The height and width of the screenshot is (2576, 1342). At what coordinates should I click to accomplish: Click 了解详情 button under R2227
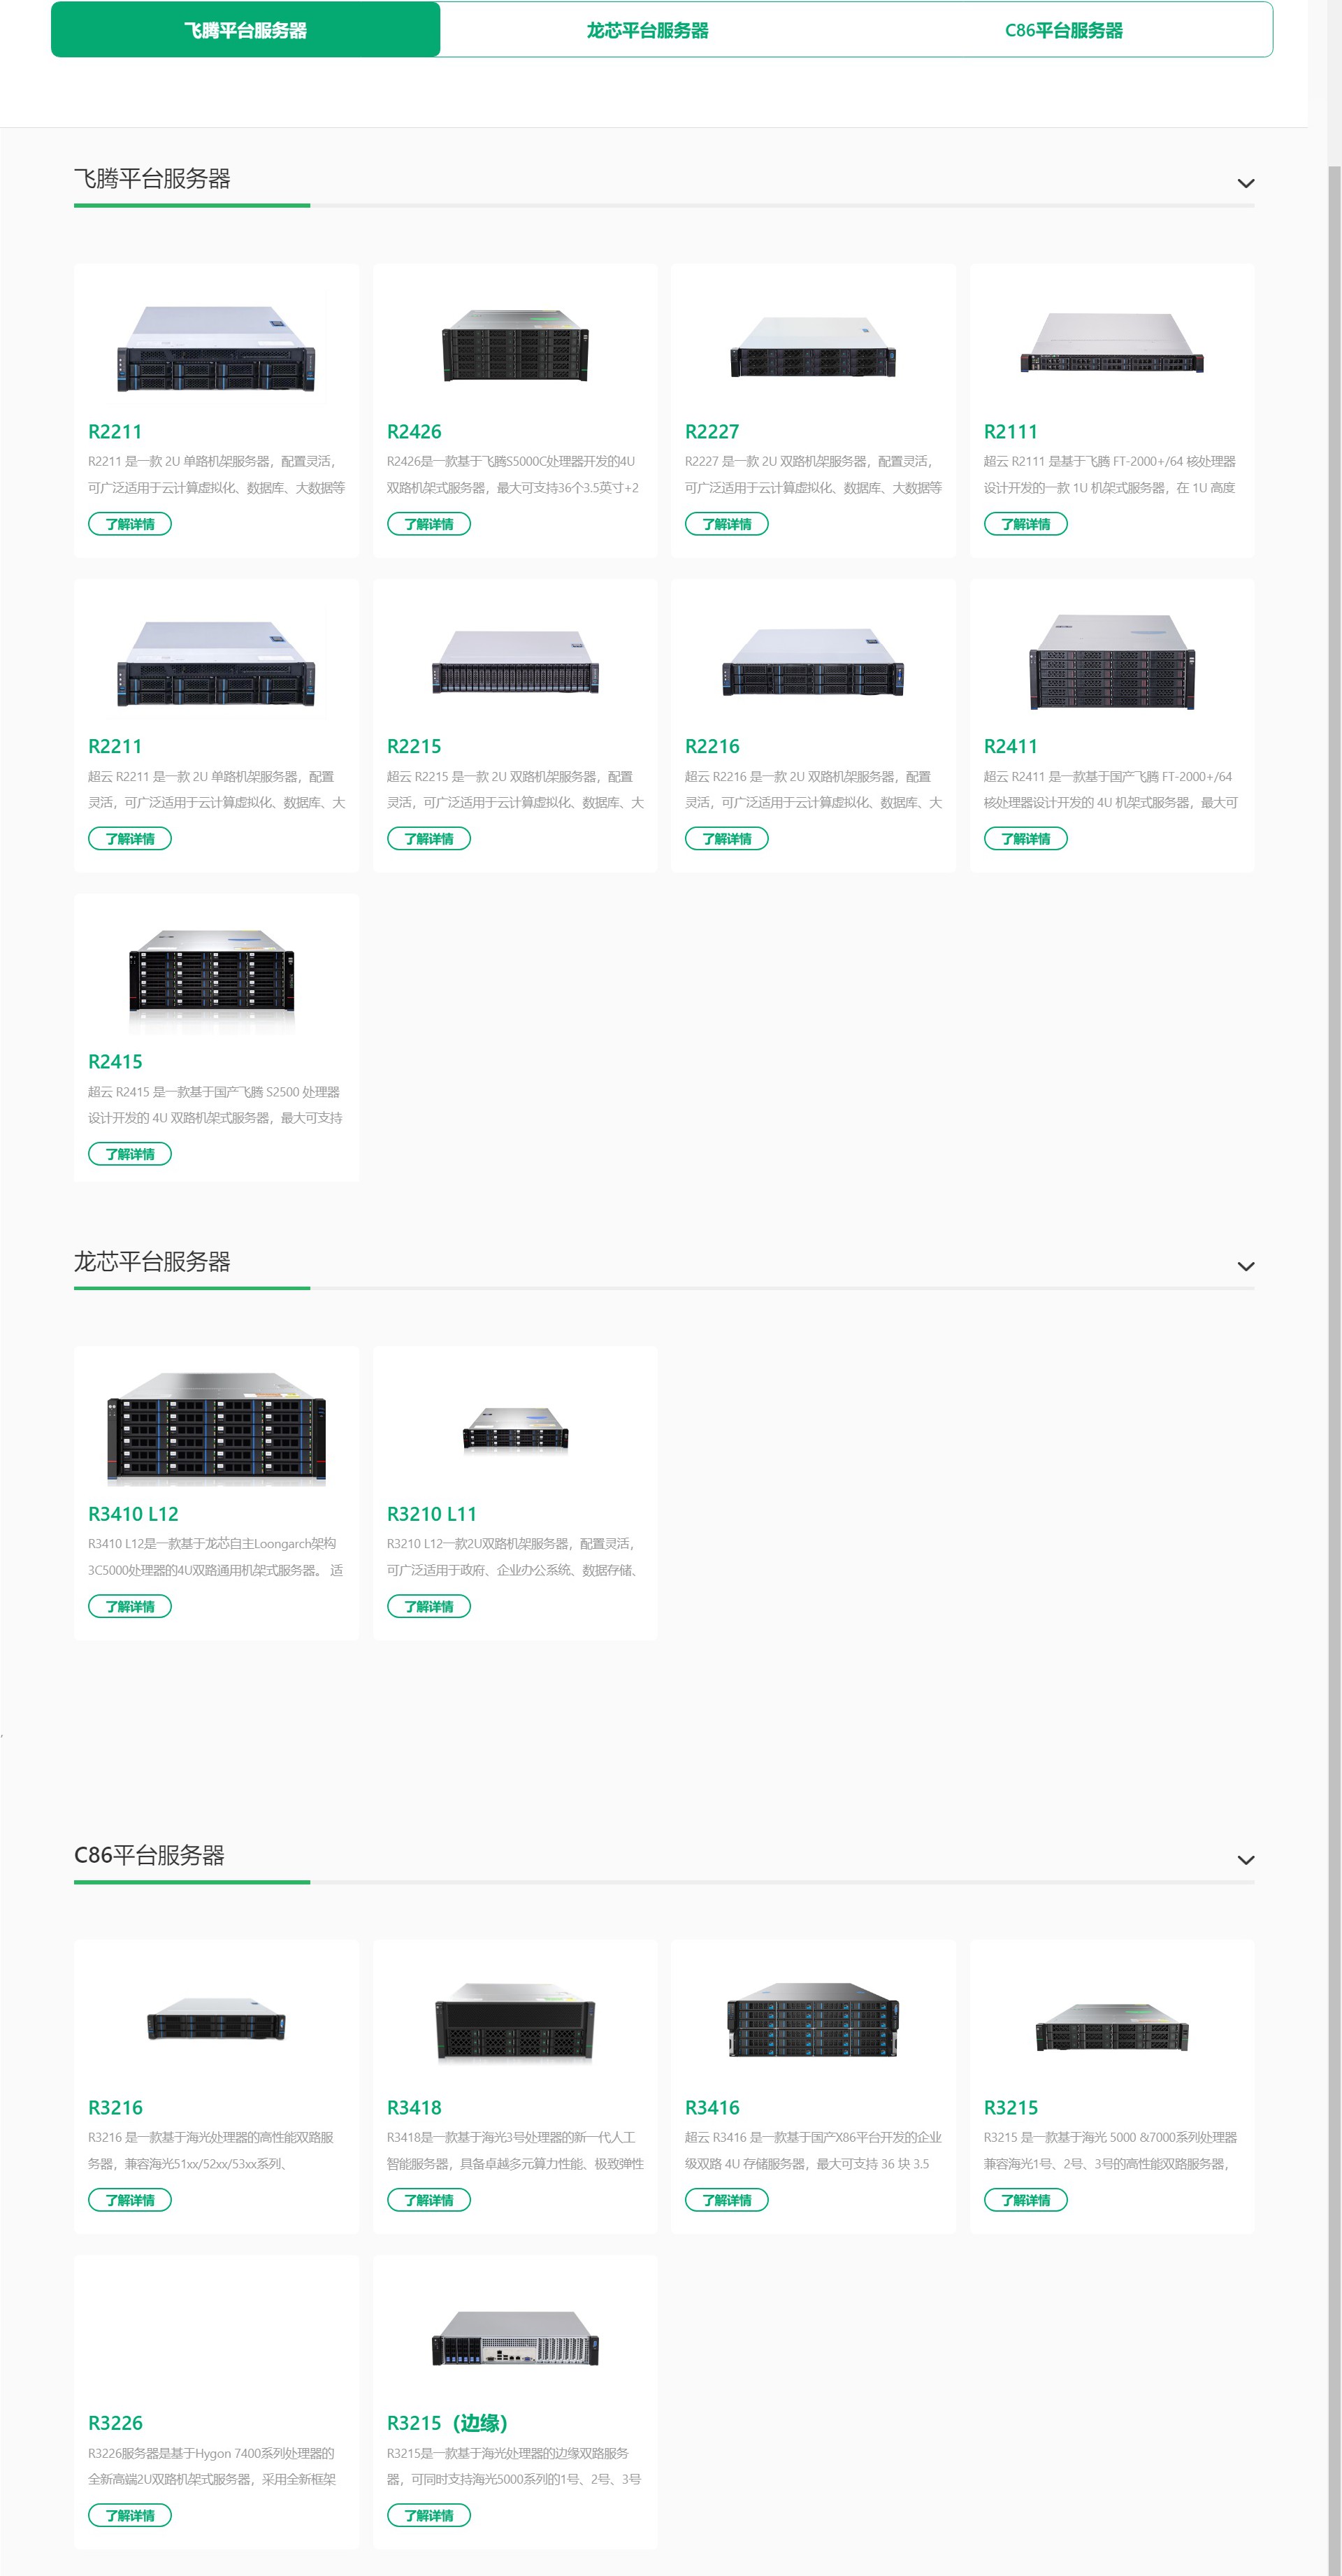pyautogui.click(x=726, y=524)
